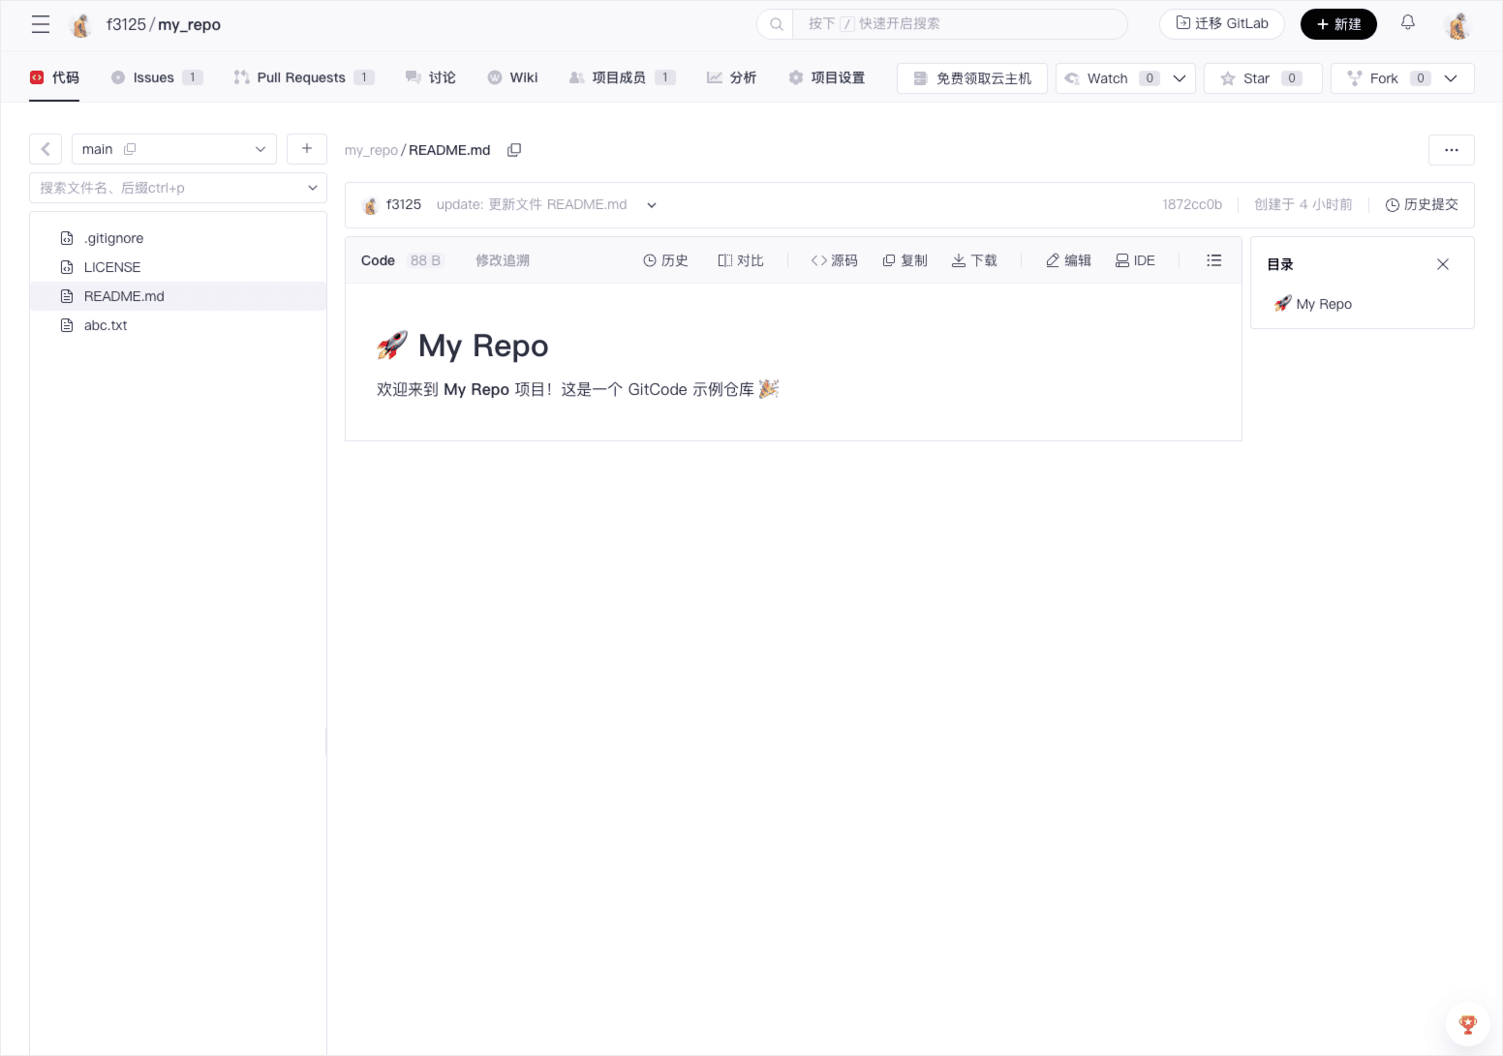Star this repository
Image resolution: width=1503 pixels, height=1056 pixels.
pyautogui.click(x=1261, y=78)
